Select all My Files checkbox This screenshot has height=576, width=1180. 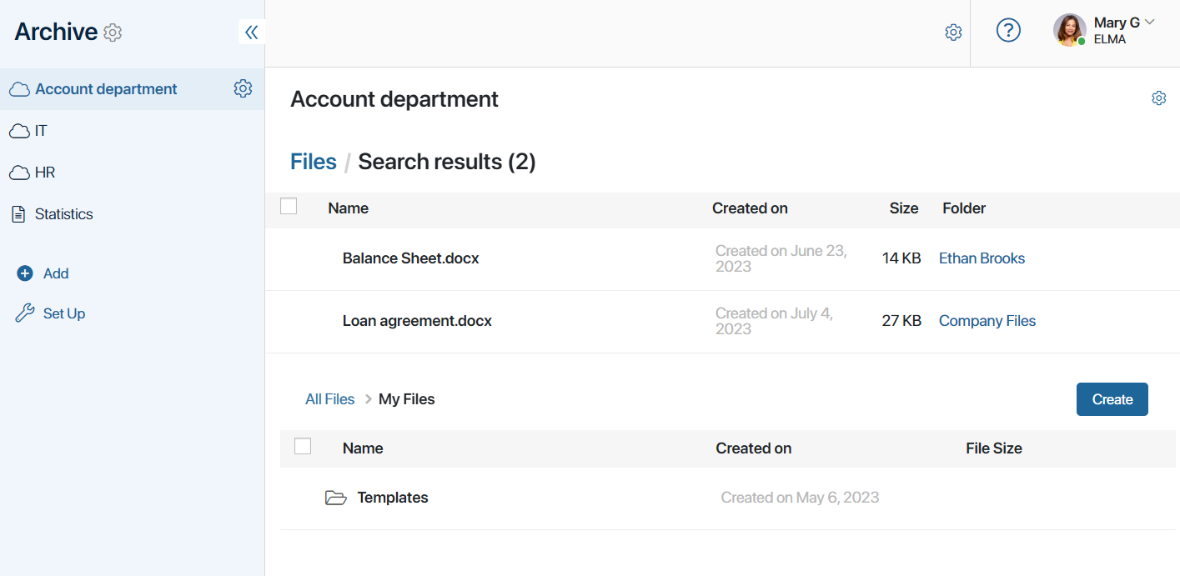tap(303, 446)
